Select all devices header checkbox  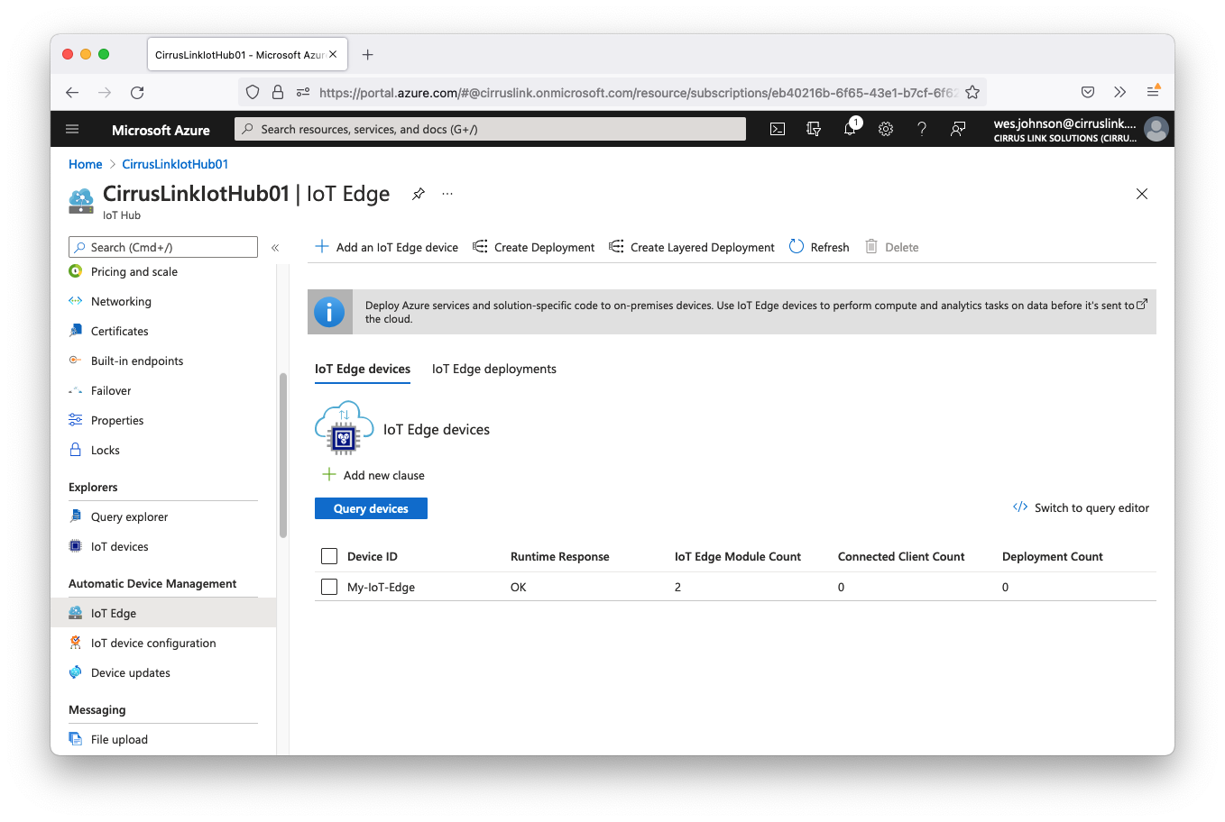tap(329, 556)
